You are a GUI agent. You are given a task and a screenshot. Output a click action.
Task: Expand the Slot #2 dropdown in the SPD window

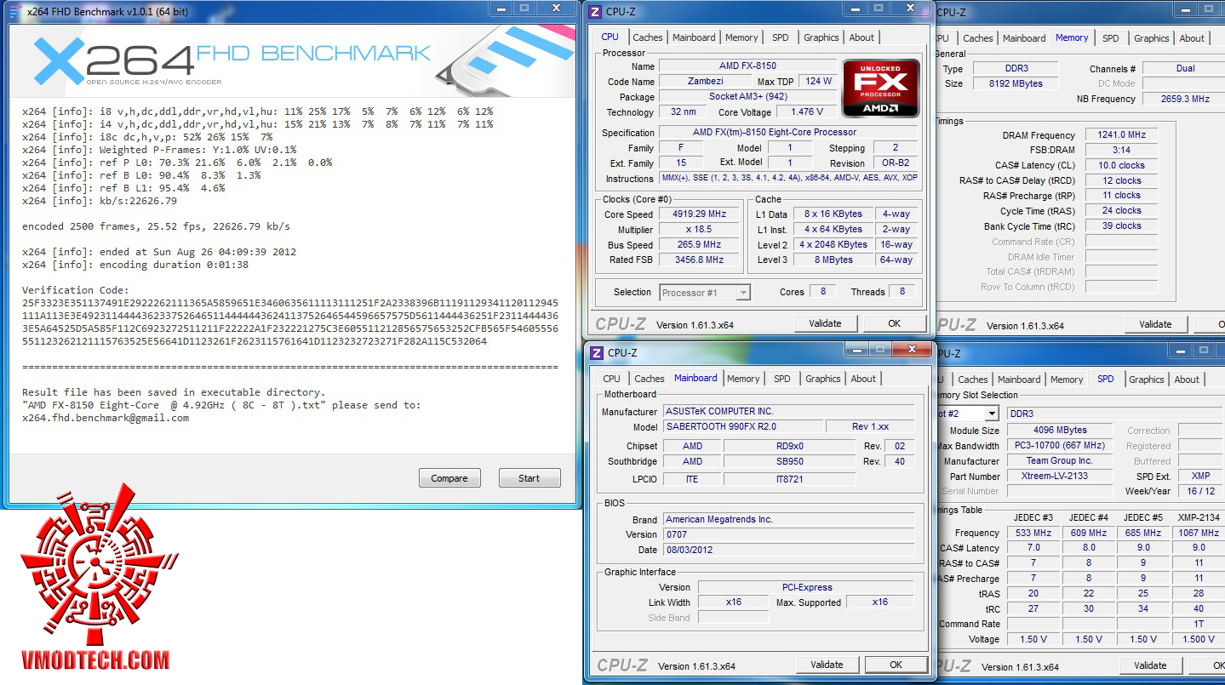click(x=991, y=414)
